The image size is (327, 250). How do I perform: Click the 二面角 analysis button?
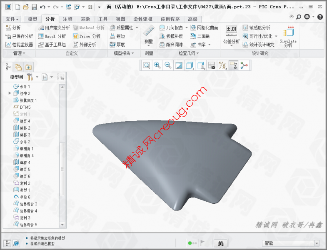200,36
